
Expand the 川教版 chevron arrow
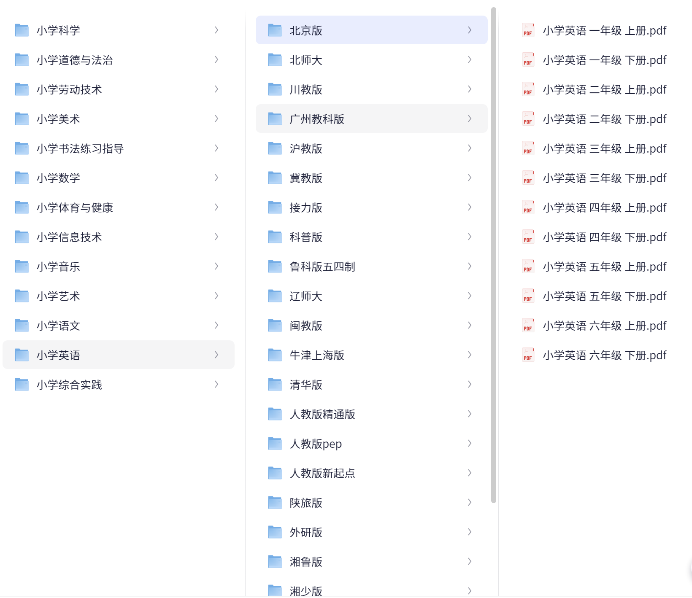(x=470, y=89)
